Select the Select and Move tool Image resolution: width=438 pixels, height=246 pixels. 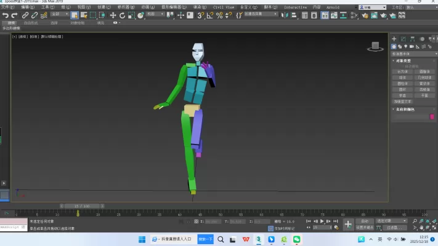pos(113,15)
